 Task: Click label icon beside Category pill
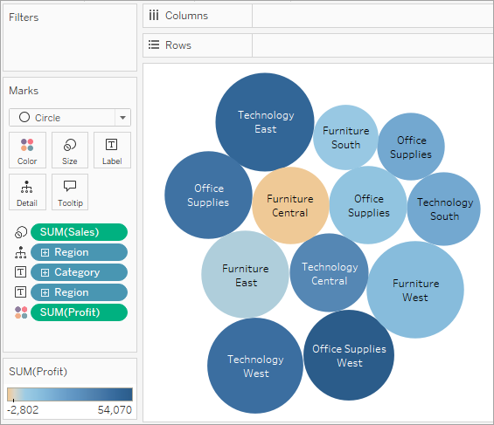(21, 272)
